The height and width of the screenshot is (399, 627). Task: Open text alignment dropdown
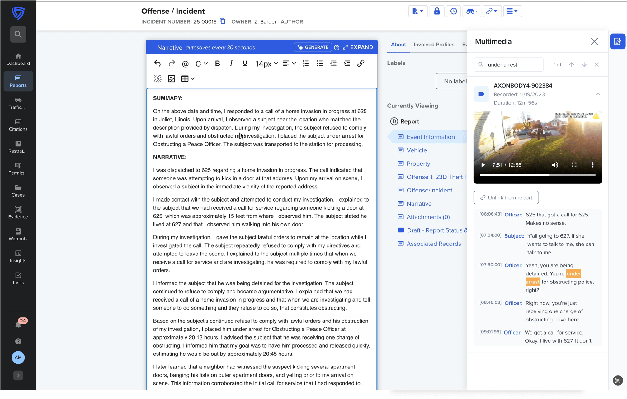coord(289,64)
